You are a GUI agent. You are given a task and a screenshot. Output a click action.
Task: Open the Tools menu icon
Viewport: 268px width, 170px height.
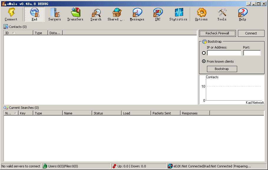(x=222, y=14)
